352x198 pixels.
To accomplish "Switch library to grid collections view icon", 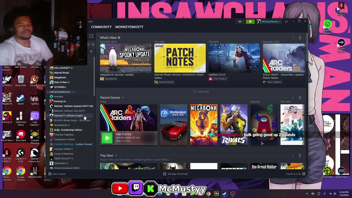I will [91, 36].
